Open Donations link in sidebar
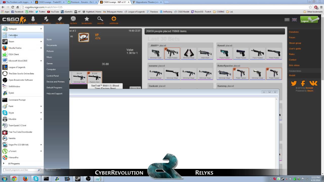The width and height of the screenshot is (324, 182). pyautogui.click(x=294, y=32)
